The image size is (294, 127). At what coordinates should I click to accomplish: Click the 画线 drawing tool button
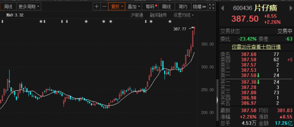click(166, 7)
